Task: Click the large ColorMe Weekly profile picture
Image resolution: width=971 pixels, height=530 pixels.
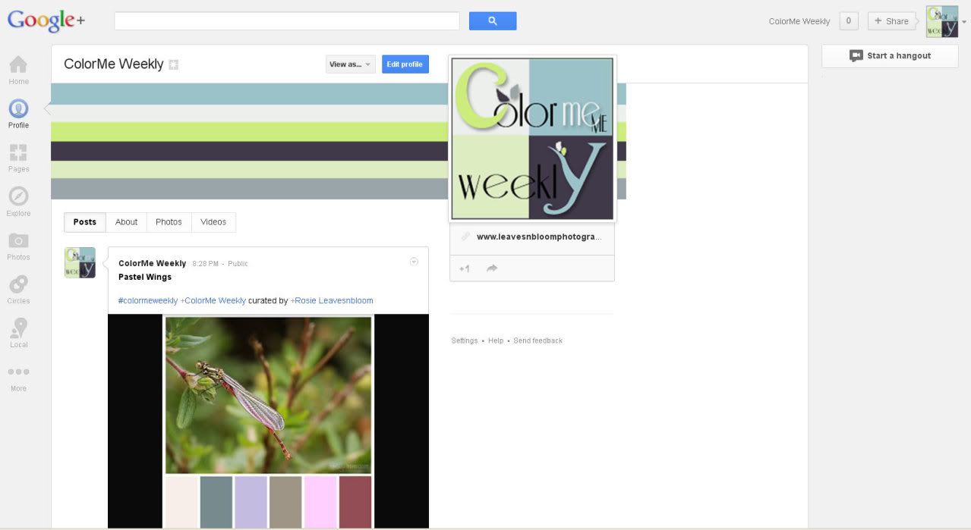Action: [532, 139]
